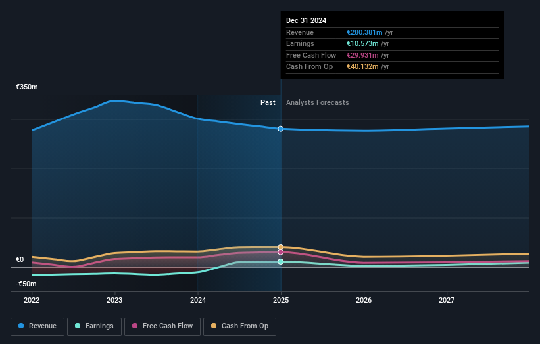Select the 2022 x-axis label

click(x=32, y=300)
